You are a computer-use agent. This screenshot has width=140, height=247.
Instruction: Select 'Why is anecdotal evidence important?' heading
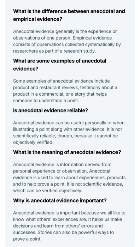click(60, 200)
